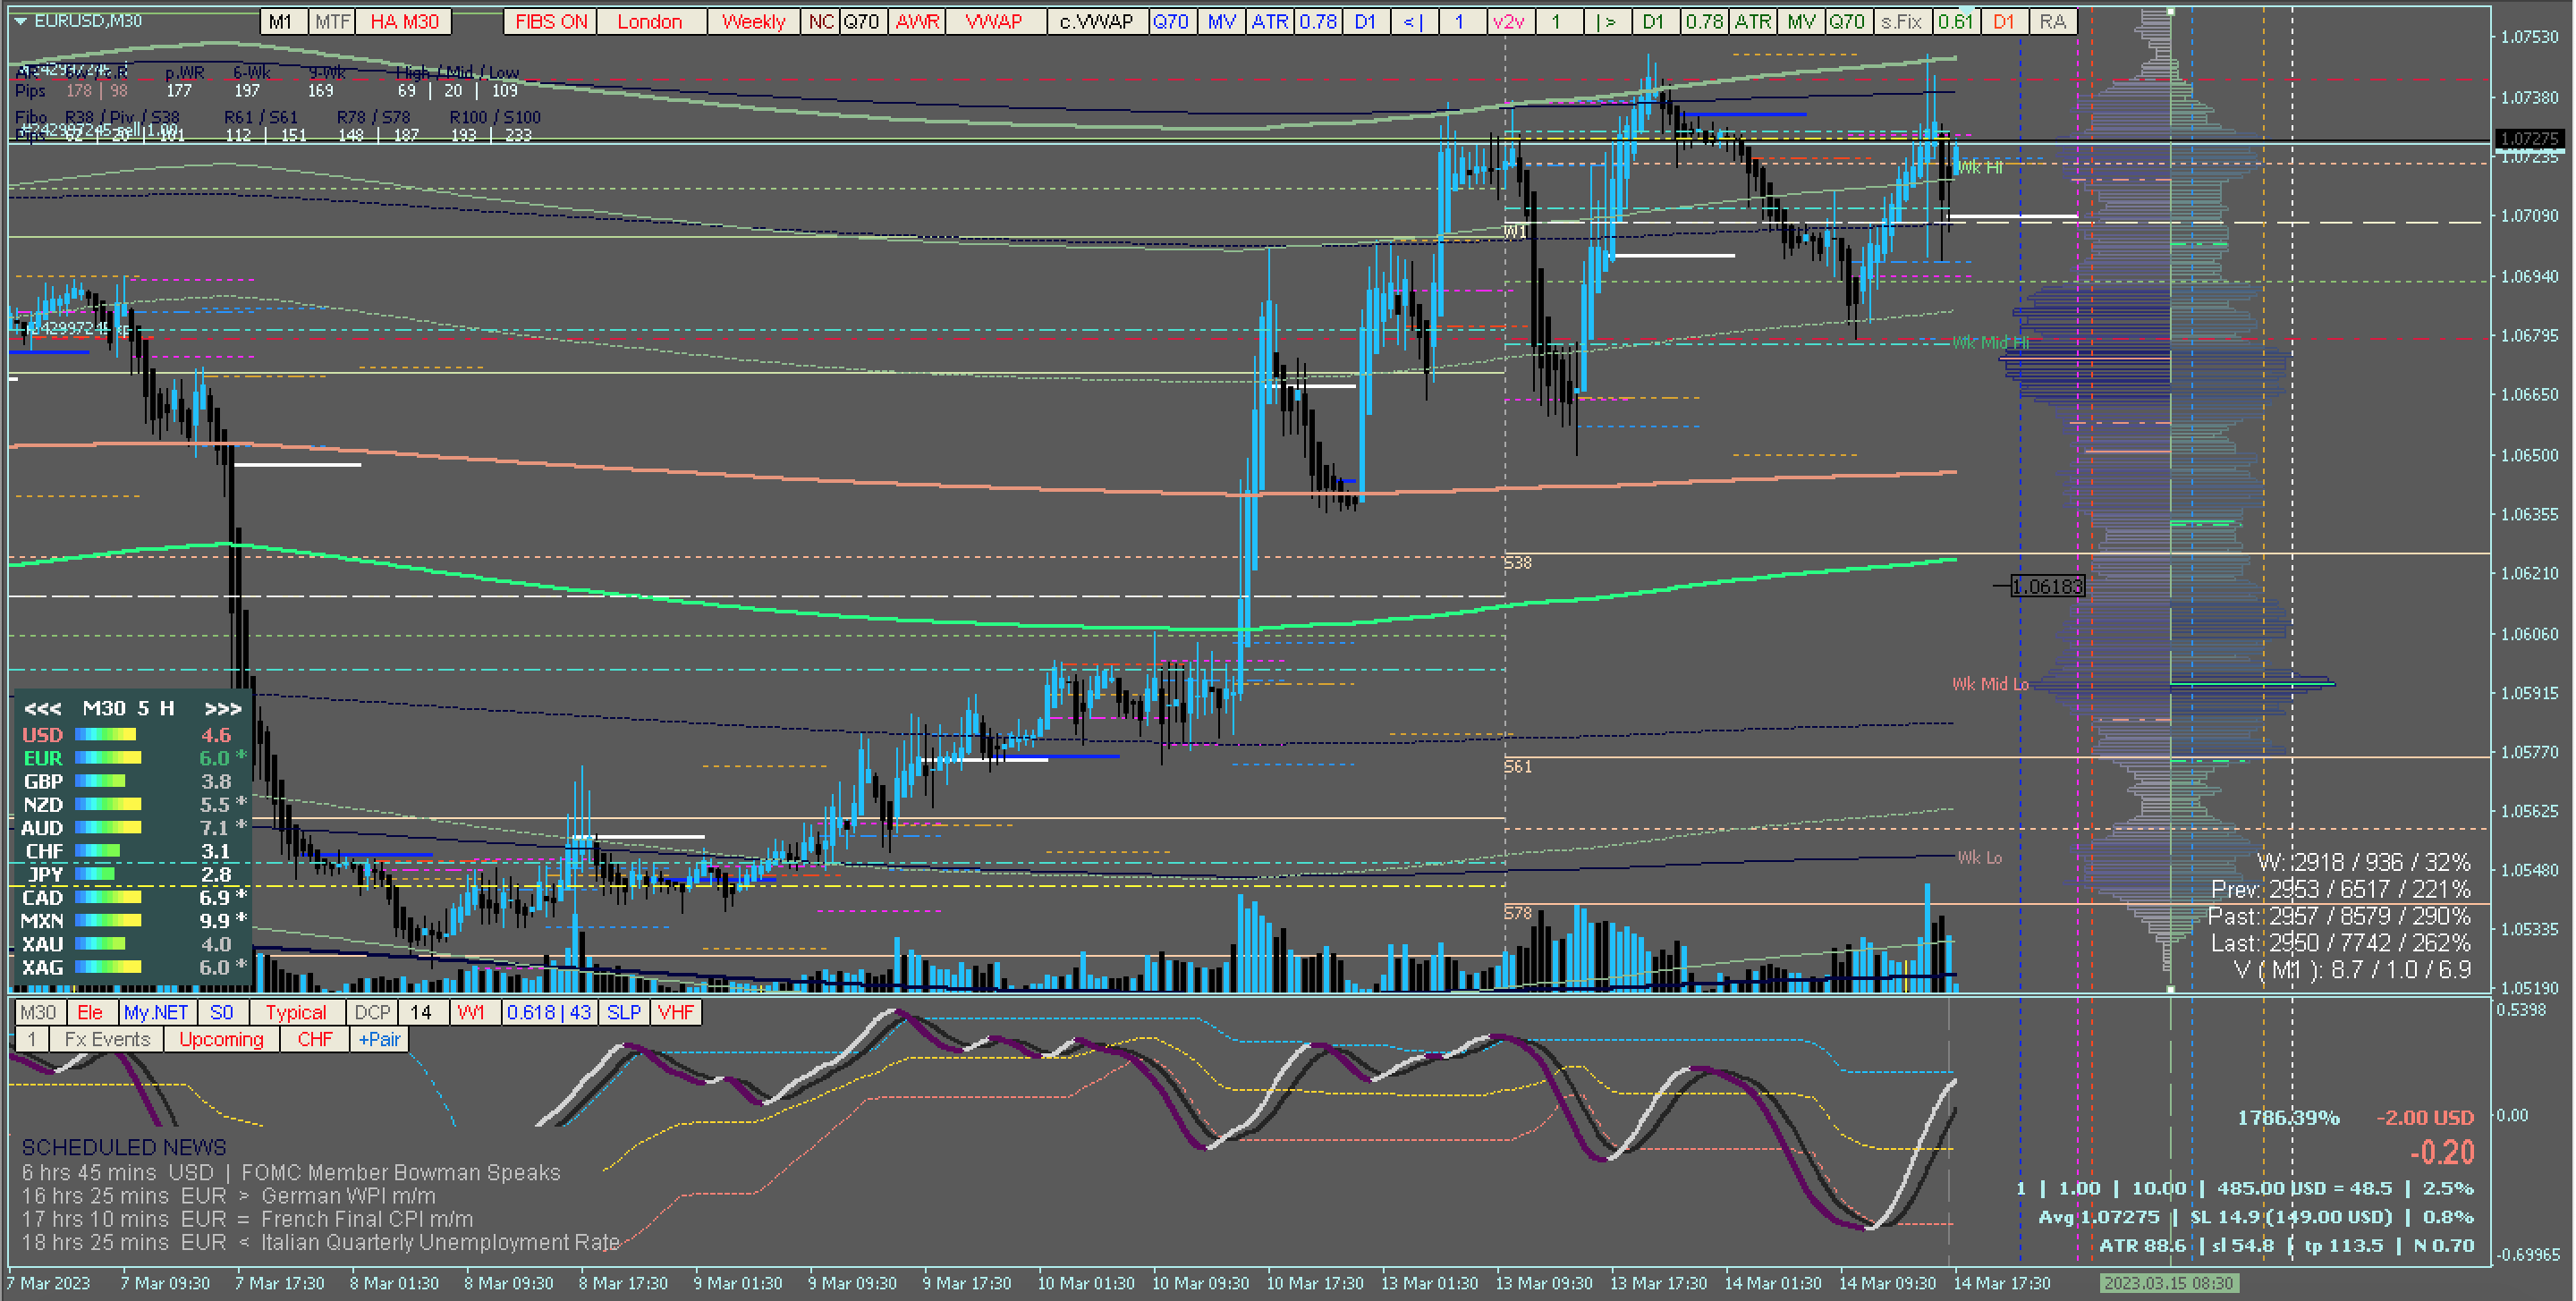Toggle the HA M30 Heikin Ashi button
Viewport: 2576px width, 1301px height.
click(404, 21)
